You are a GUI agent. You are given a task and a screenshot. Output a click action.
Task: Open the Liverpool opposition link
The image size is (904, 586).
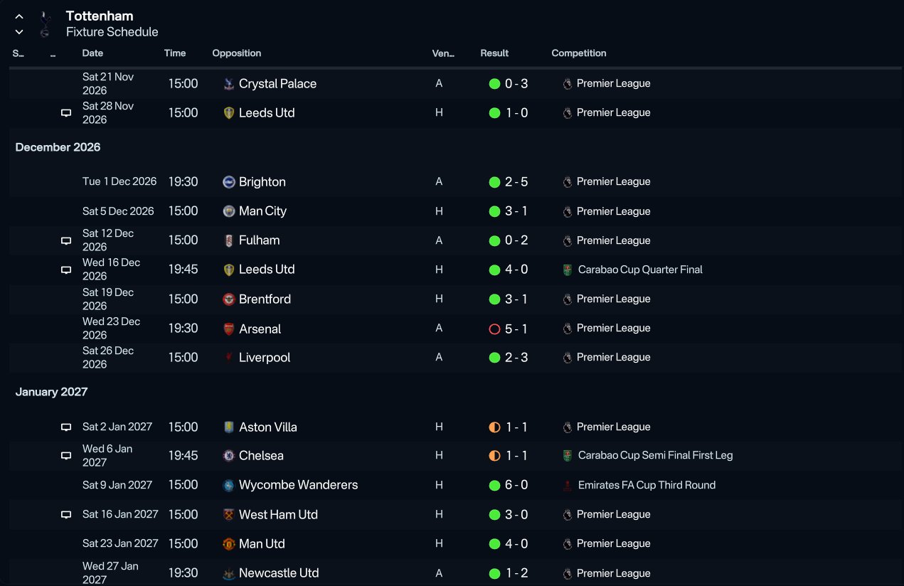click(265, 358)
